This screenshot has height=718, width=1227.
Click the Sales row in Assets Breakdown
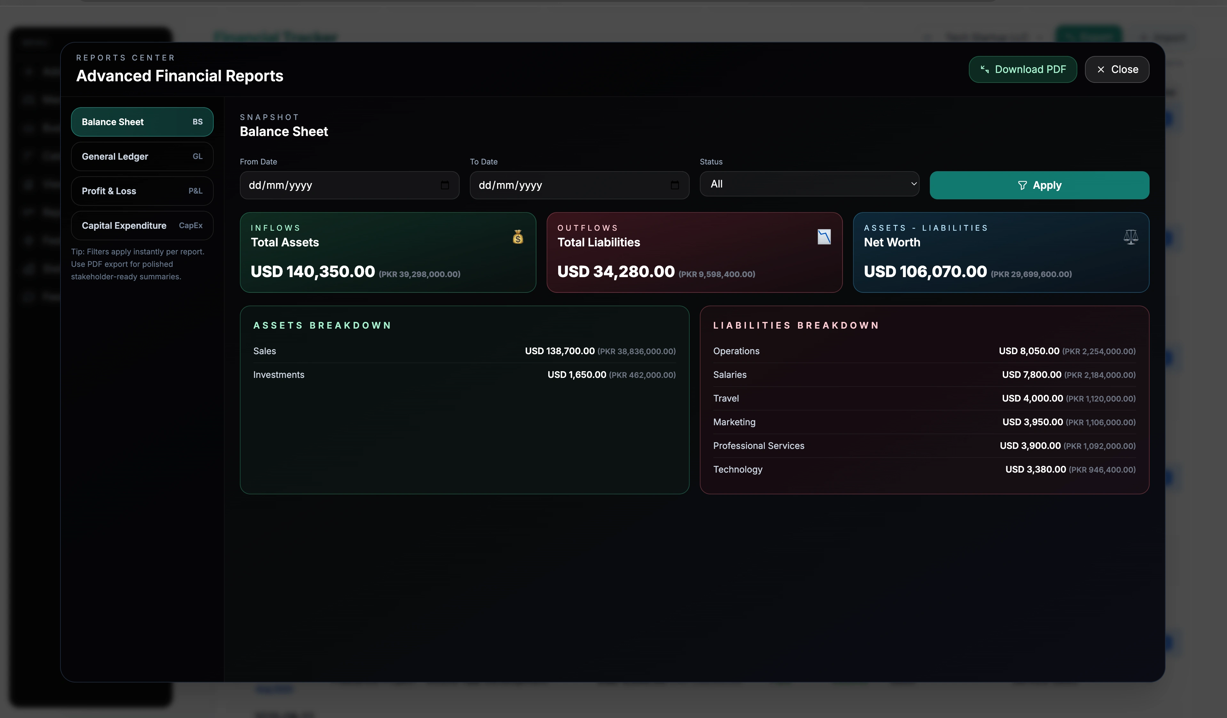coord(464,351)
